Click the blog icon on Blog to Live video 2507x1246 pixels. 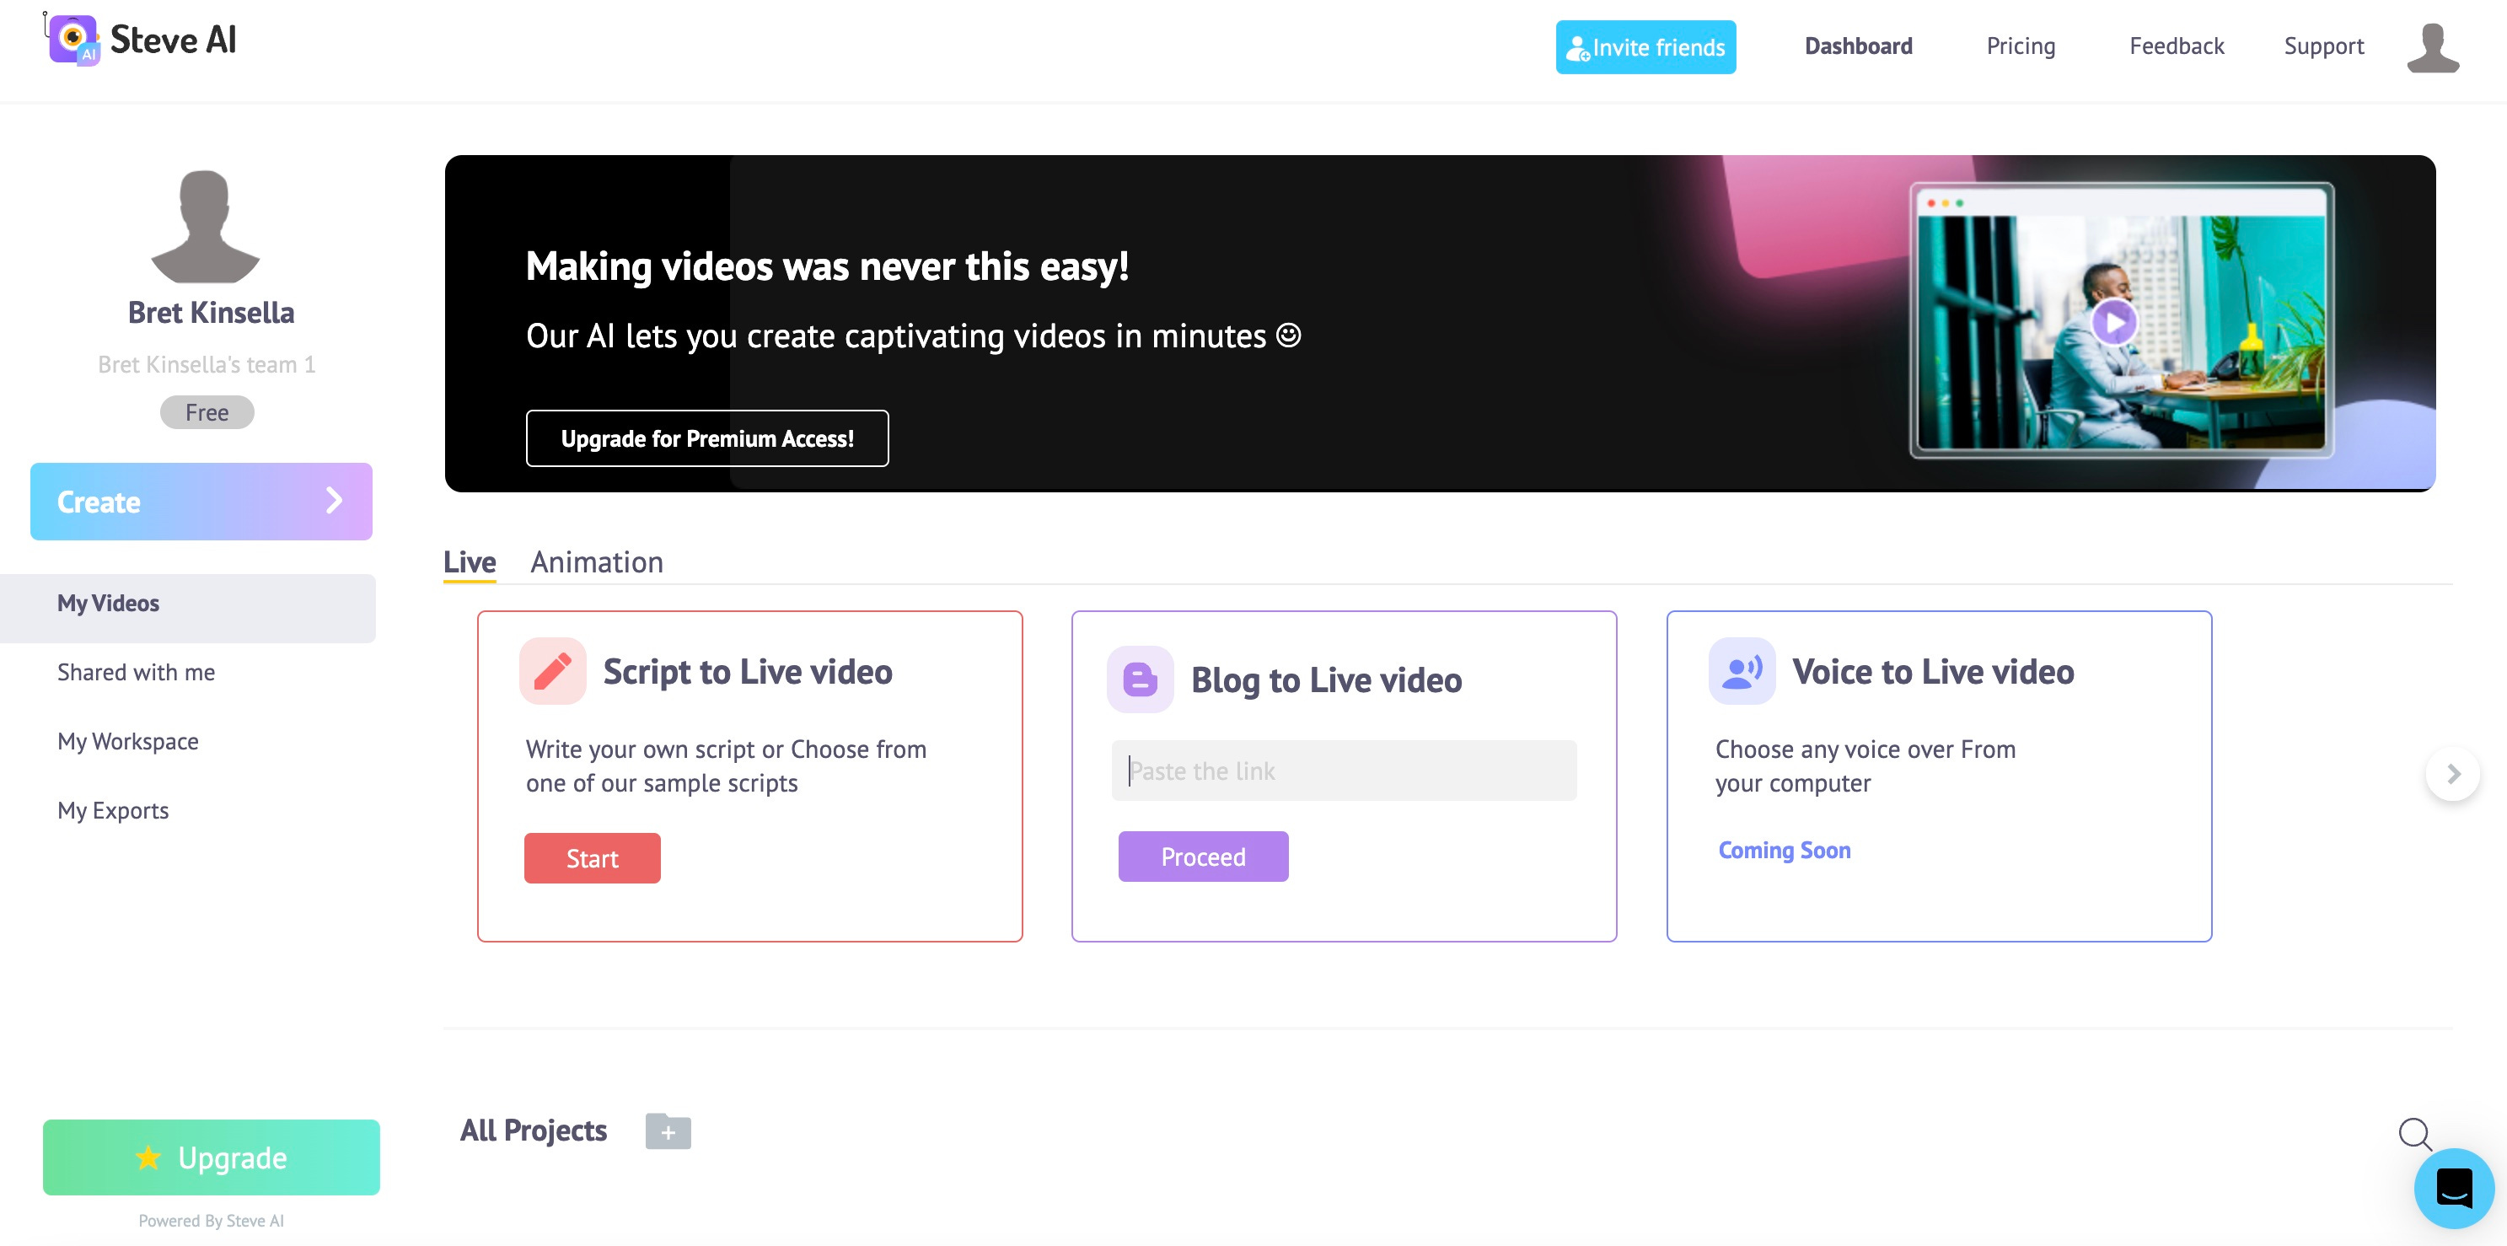1141,679
